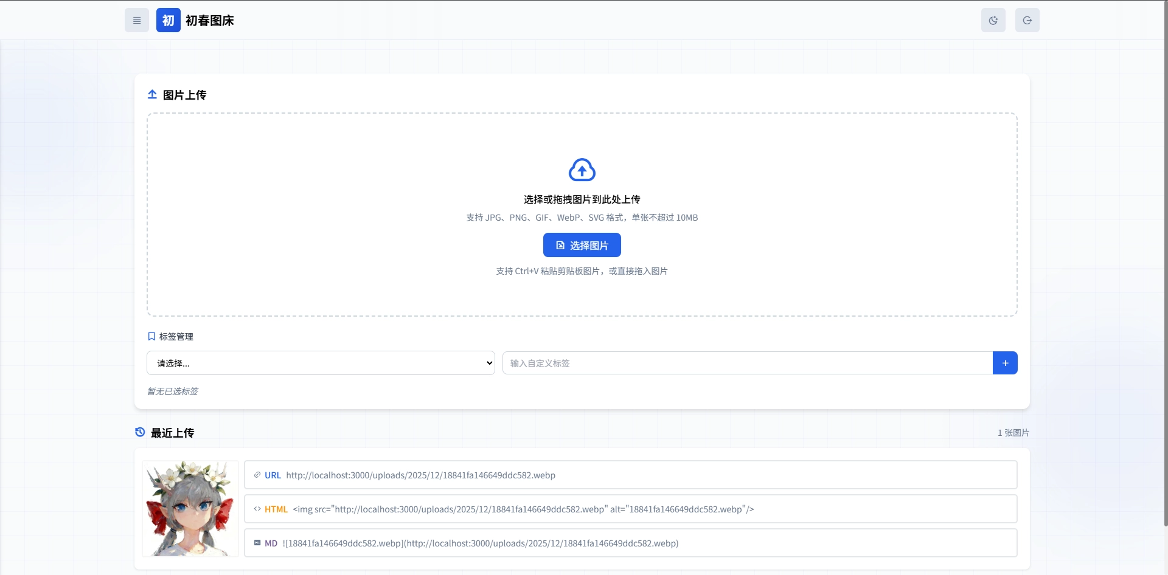Screen dimensions: 1168x575
Task: Expand the 请选择... tag dropdown
Action: (321, 363)
